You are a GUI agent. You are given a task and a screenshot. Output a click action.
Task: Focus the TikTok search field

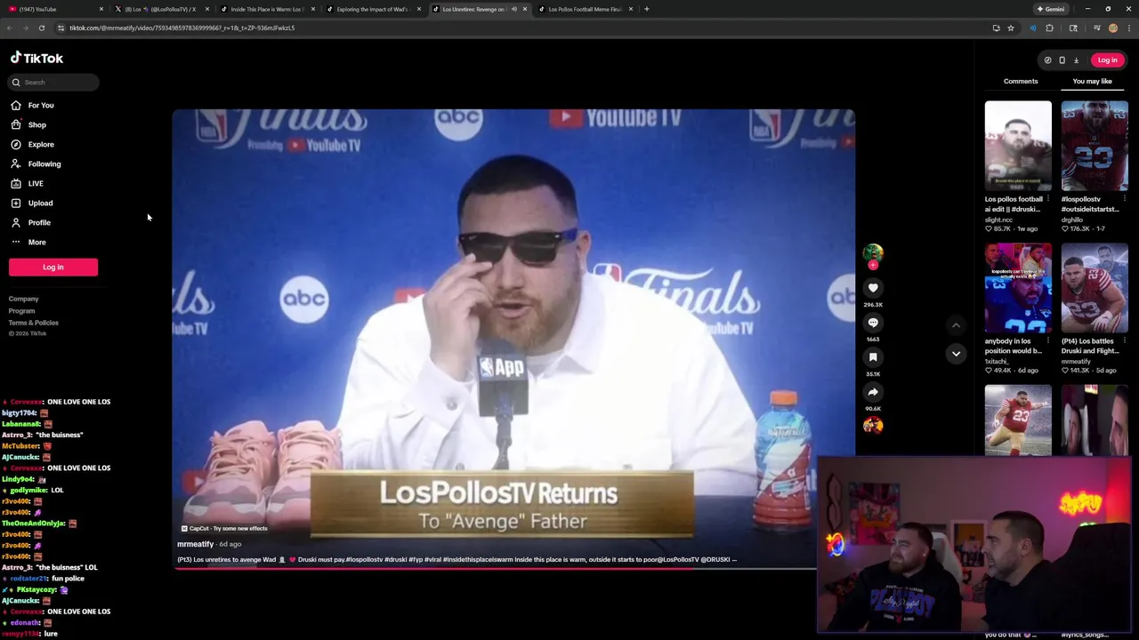[x=54, y=82]
